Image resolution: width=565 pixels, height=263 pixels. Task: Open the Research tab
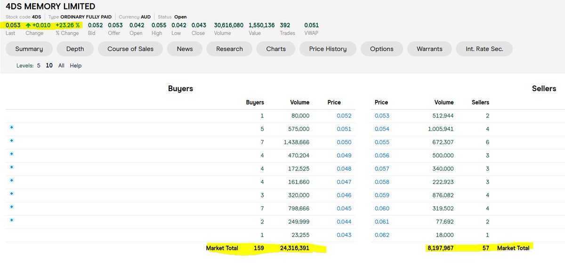point(230,49)
